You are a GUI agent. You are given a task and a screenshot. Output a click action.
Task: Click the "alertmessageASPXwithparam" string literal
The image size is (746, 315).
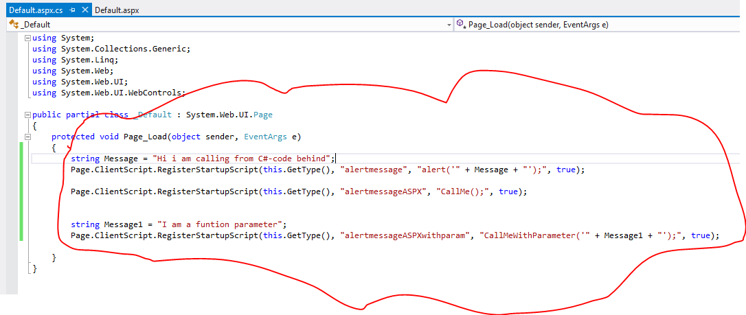coord(405,235)
